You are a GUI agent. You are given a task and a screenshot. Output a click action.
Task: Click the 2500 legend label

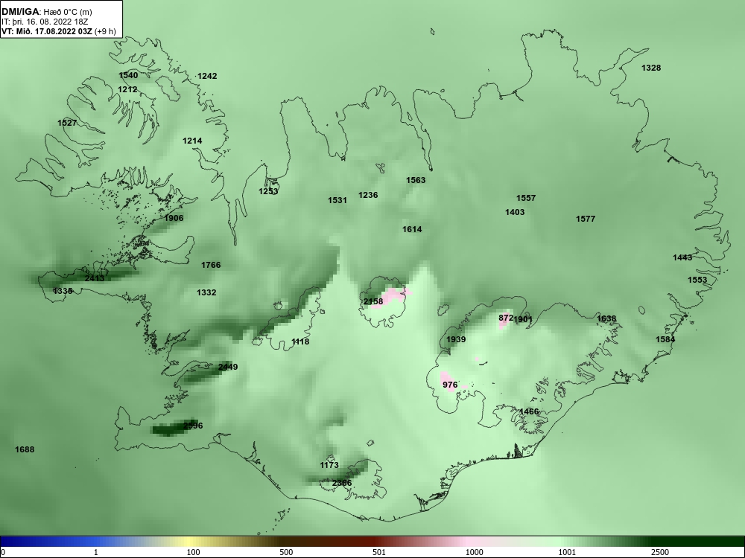point(660,552)
